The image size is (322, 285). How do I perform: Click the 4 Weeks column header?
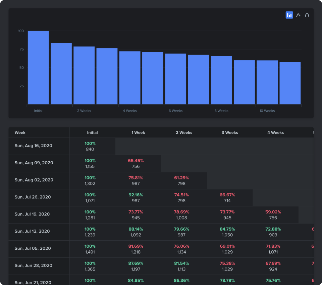(275, 132)
